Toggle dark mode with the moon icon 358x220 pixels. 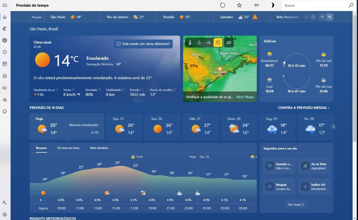[272, 5]
